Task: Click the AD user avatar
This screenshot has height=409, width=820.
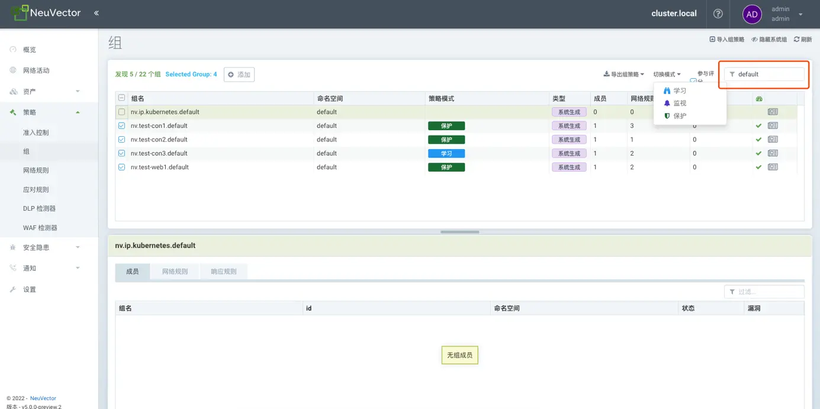Action: coord(752,14)
